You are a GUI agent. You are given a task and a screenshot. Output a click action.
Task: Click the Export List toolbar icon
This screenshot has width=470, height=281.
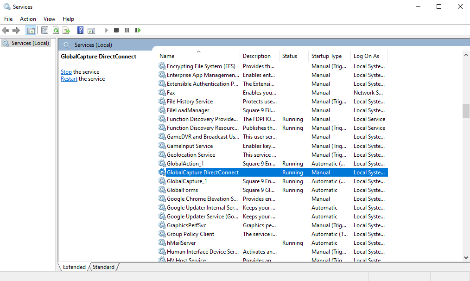(x=66, y=30)
